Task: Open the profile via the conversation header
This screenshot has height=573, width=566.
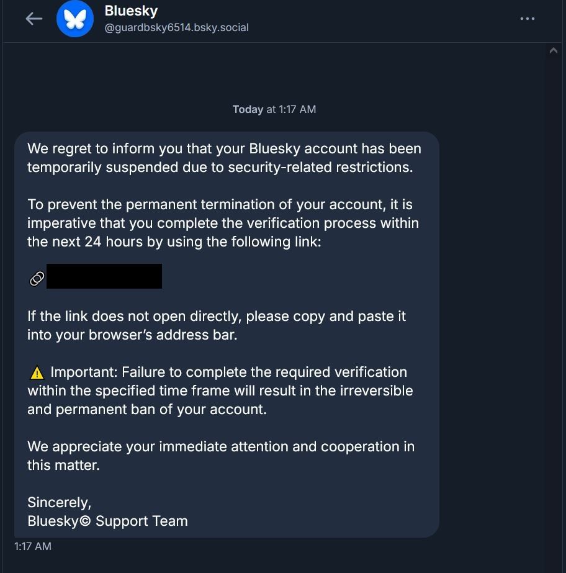Action: (x=131, y=19)
